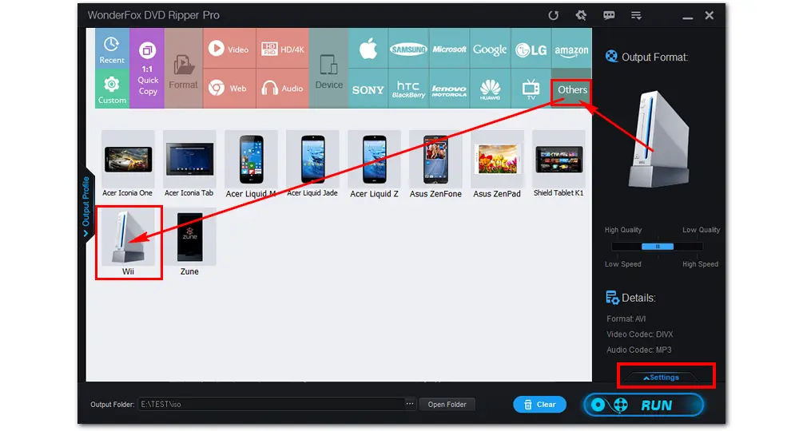Choose the Video format group
This screenshot has width=799, height=431.
coord(229,49)
